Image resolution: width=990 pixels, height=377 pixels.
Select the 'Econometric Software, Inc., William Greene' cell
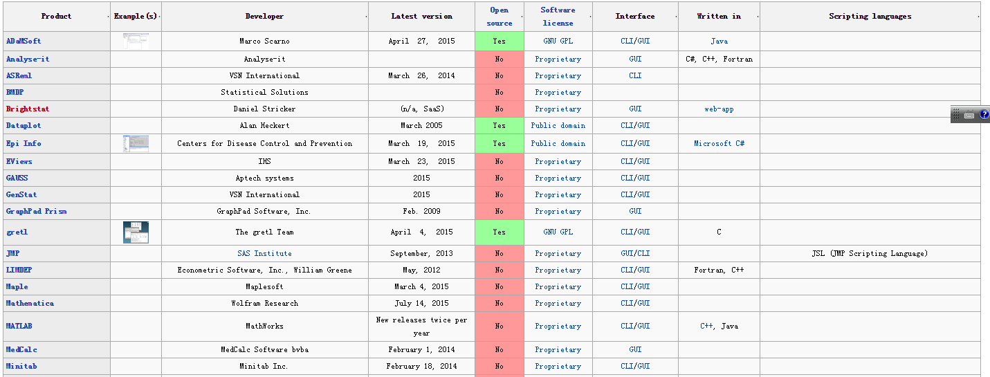tap(264, 270)
